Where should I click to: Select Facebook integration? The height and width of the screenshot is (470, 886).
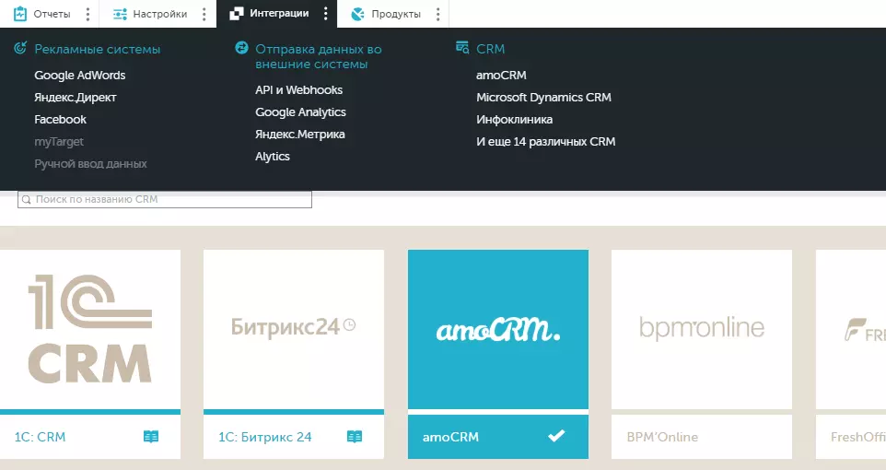coord(61,119)
